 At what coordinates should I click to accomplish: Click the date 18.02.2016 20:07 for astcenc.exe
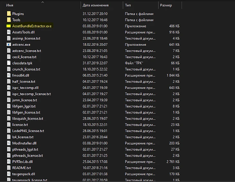coord(95,44)
